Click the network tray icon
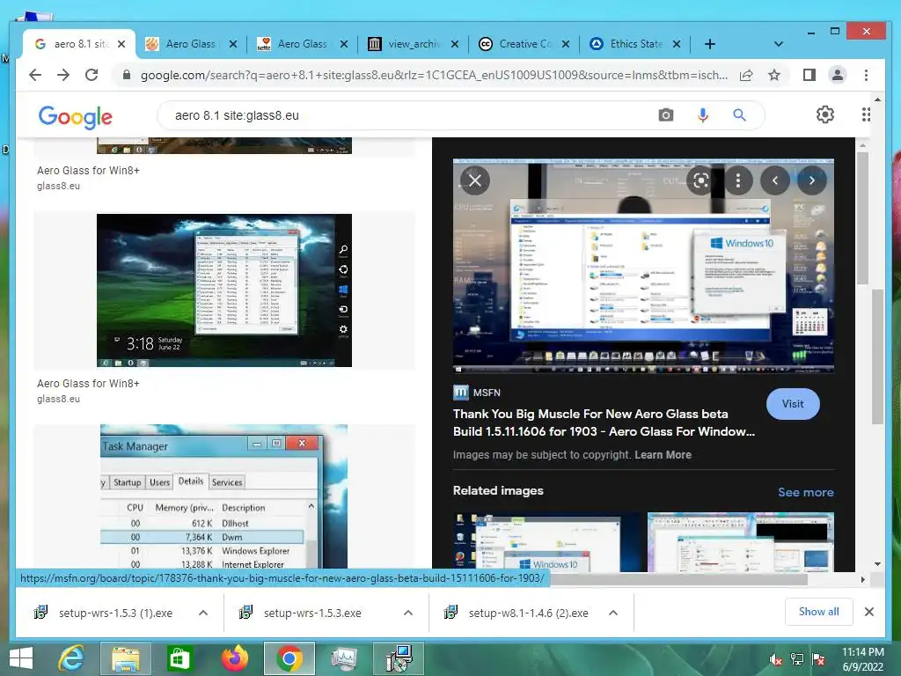Screen dimensions: 901x676 tap(797, 660)
